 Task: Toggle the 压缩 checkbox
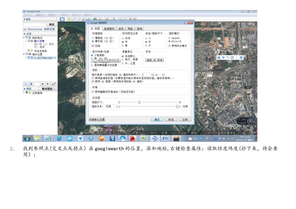click(93, 46)
